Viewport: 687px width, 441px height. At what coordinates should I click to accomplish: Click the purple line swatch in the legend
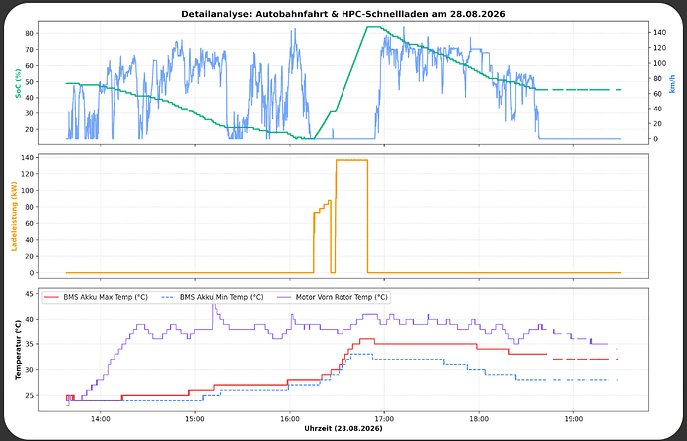click(x=284, y=297)
